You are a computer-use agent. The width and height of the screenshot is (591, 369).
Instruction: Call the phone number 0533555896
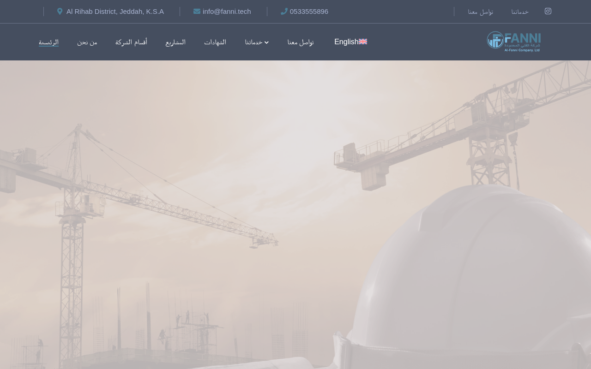(x=309, y=11)
